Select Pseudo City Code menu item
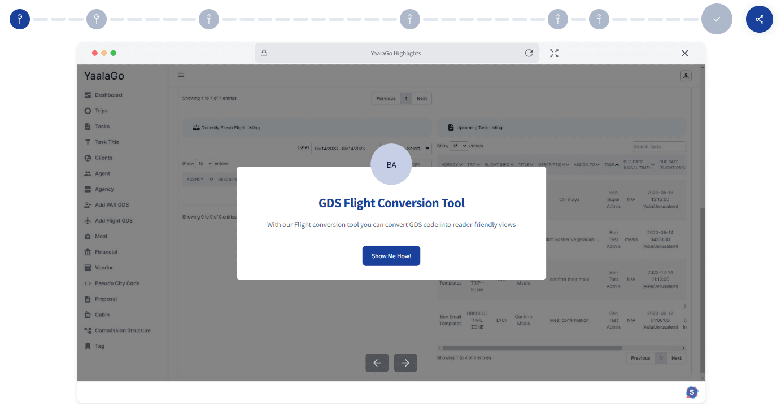The image size is (781, 410). (x=117, y=283)
